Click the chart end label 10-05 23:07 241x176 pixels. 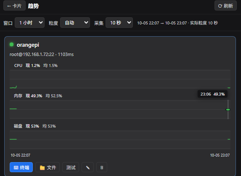coord(220,155)
